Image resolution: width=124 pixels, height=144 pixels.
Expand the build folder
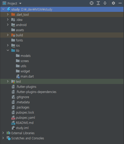pyautogui.click(x=8, y=35)
